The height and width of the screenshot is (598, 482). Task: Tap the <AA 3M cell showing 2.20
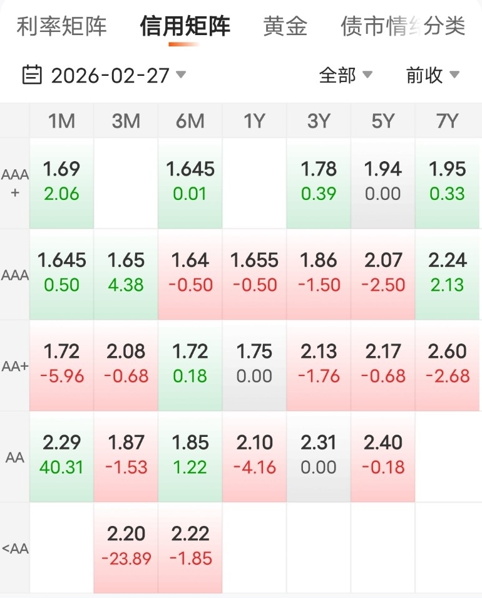pyautogui.click(x=126, y=546)
